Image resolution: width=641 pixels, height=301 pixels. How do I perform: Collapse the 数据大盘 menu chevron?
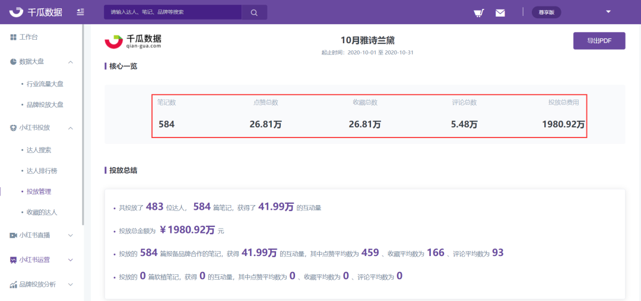coord(70,62)
